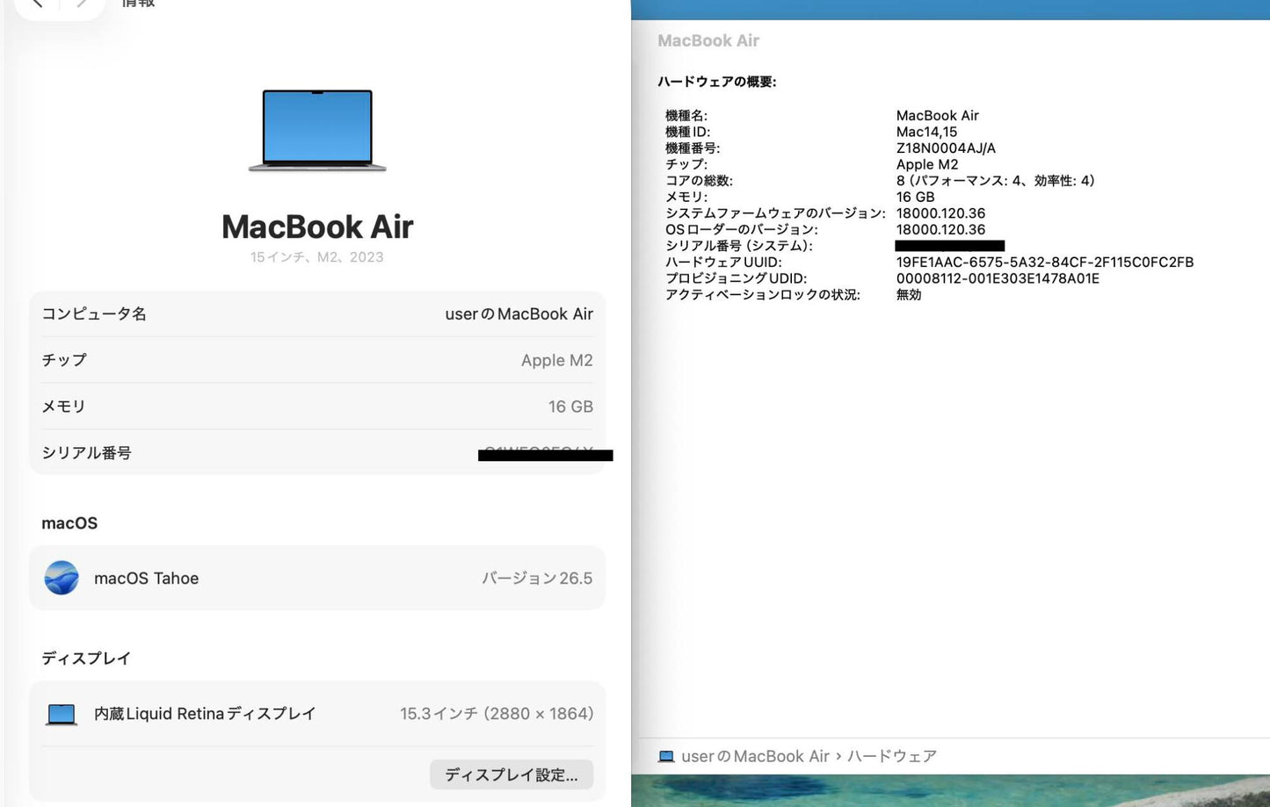The height and width of the screenshot is (807, 1270).
Task: Click the ハードウェアの概要: heading
Action: 717,82
